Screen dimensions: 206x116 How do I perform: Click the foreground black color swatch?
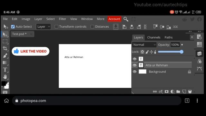(x=4, y=83)
